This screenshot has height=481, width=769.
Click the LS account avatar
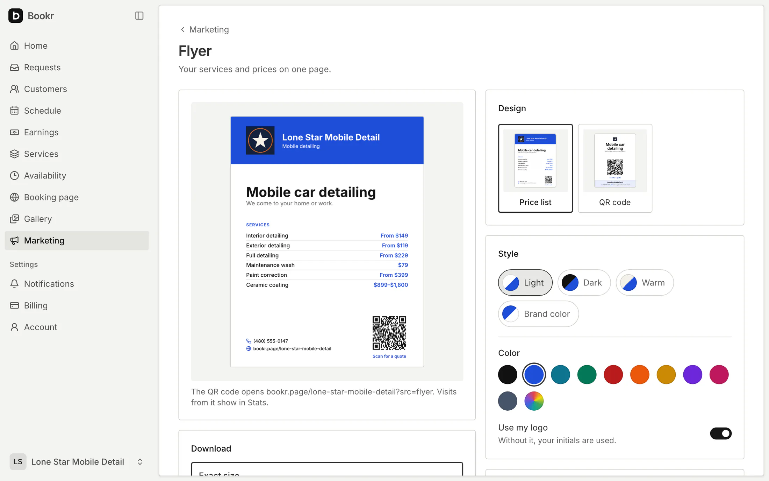pos(18,462)
